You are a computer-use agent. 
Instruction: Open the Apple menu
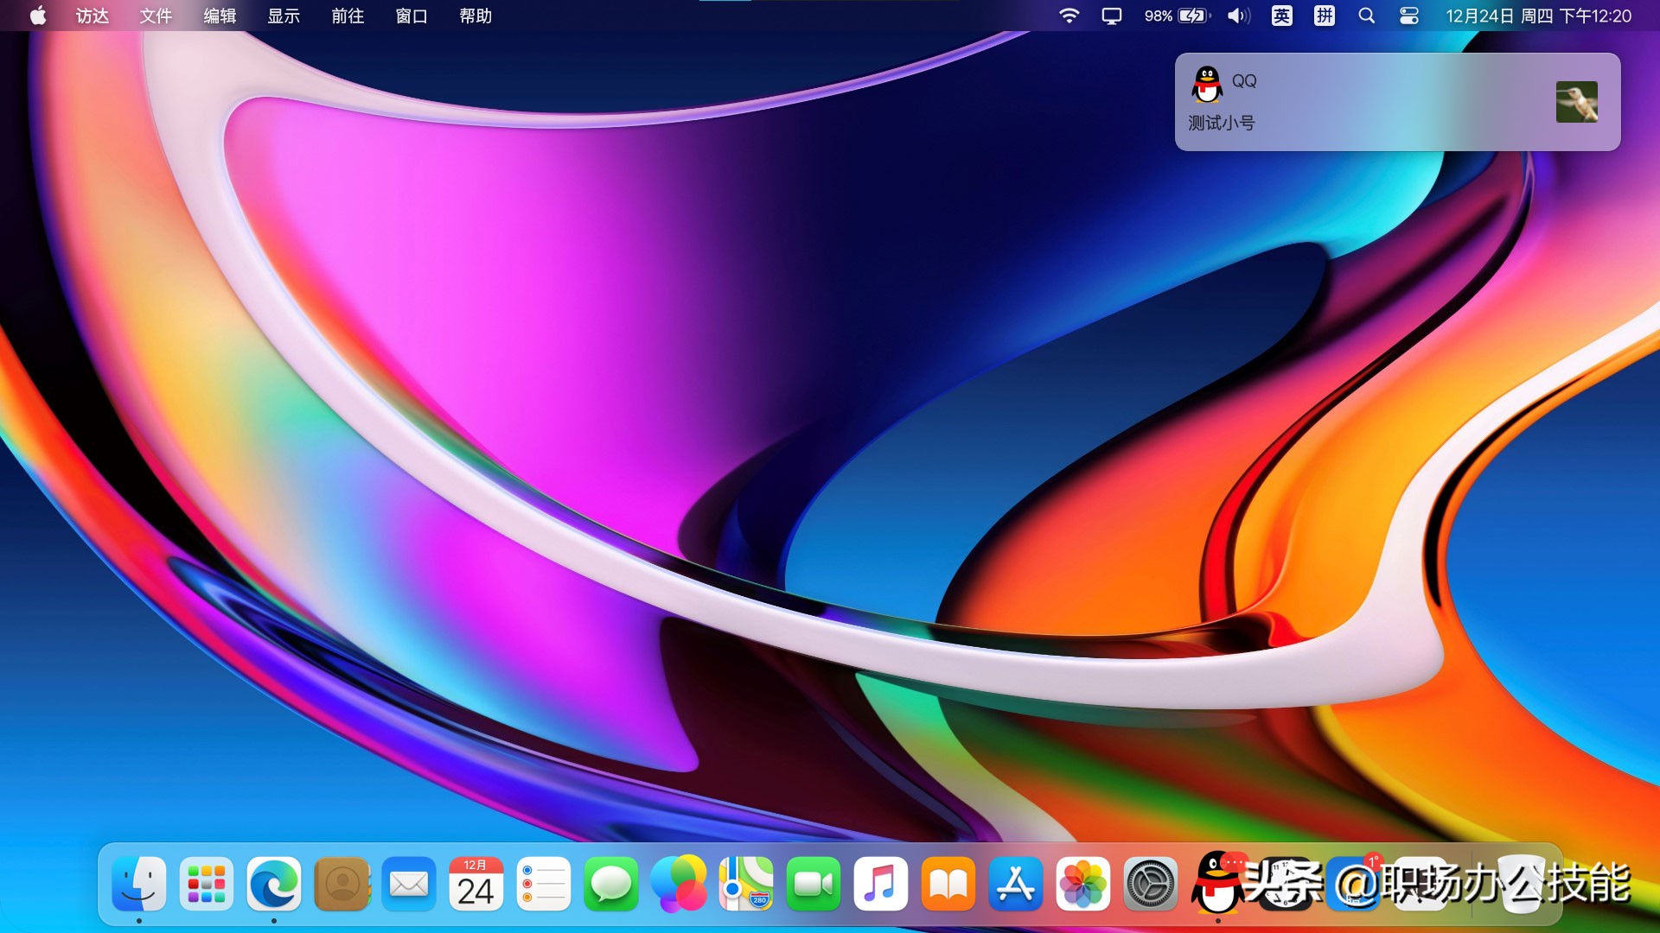(38, 16)
